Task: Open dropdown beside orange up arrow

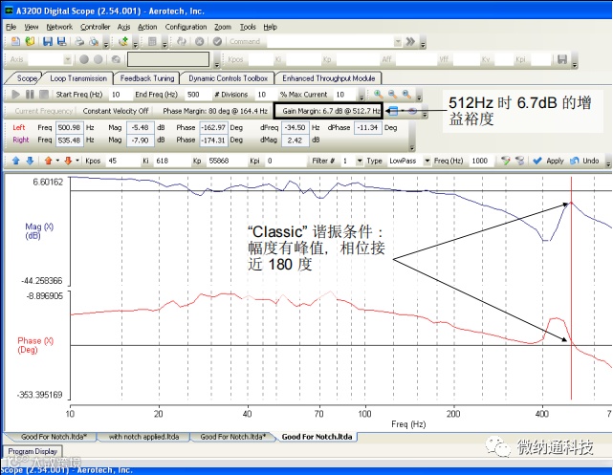Action: (57, 161)
